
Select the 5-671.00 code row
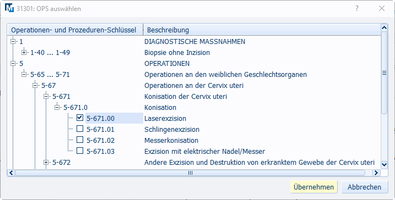click(x=115, y=118)
